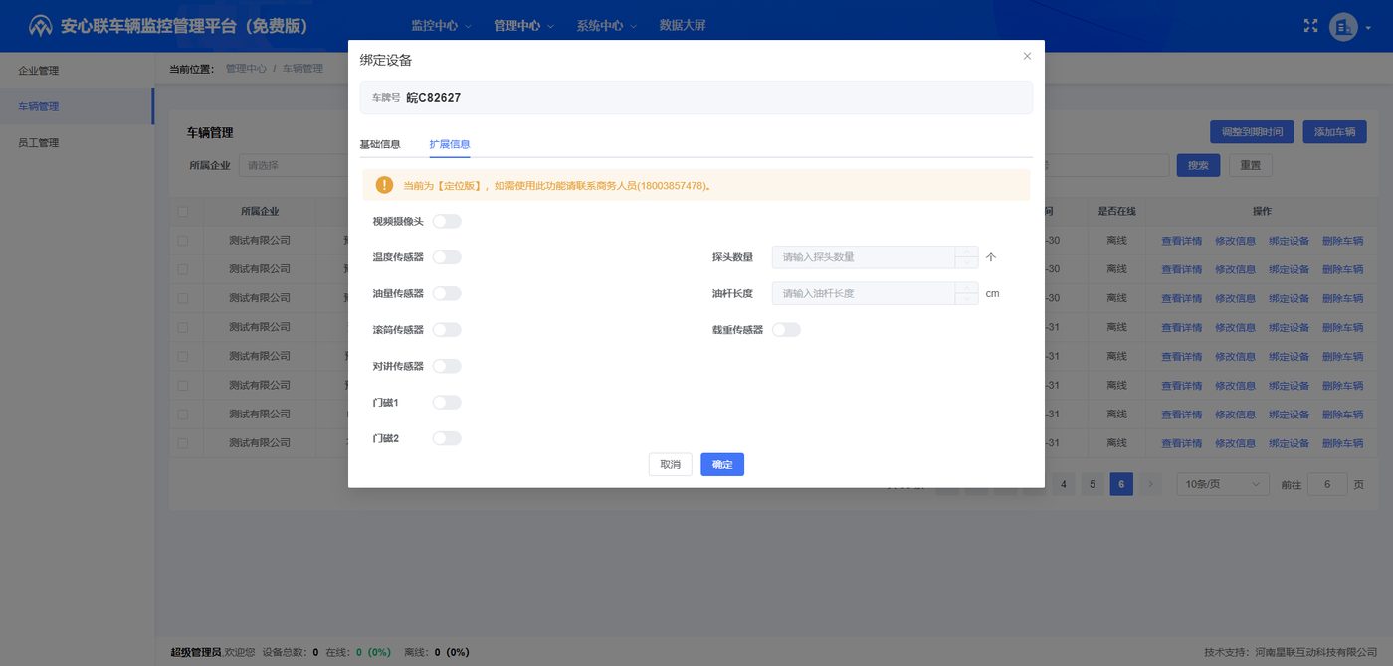Select the 扩展信息 tab

[450, 144]
